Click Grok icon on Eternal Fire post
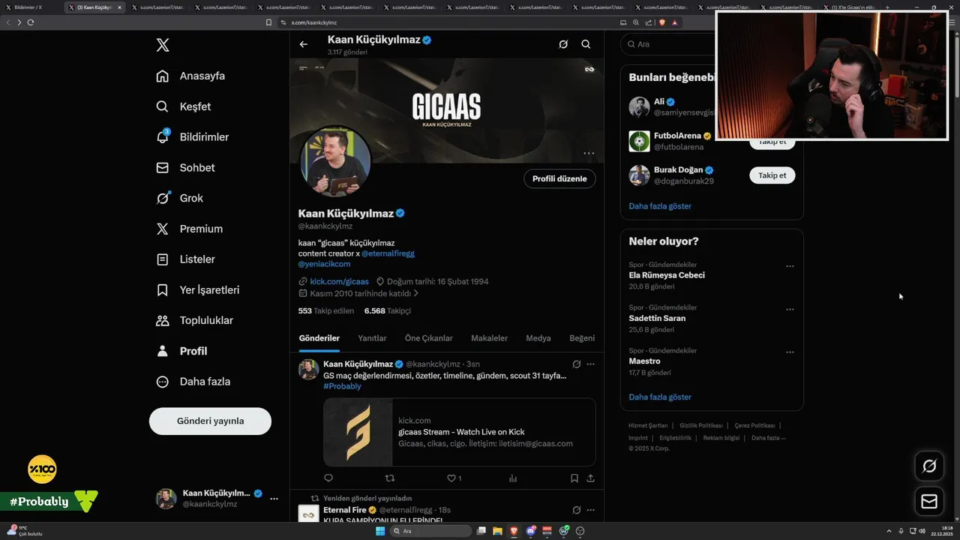This screenshot has width=960, height=540. [x=576, y=510]
